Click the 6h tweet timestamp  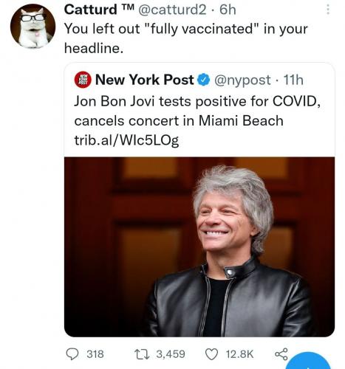(x=228, y=10)
